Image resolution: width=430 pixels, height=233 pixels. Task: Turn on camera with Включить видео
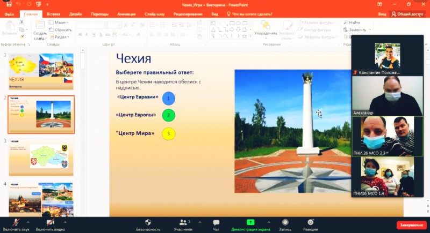51,222
